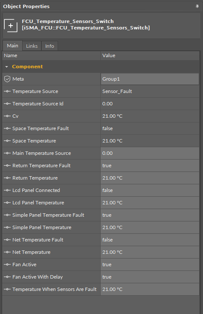203x314 pixels.
Task: Click the Return Temperature Fault true value
Action: click(150, 166)
